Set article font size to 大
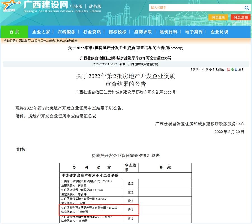Image resolution: width=252 pixels, height=224 pixels. click(x=203, y=69)
